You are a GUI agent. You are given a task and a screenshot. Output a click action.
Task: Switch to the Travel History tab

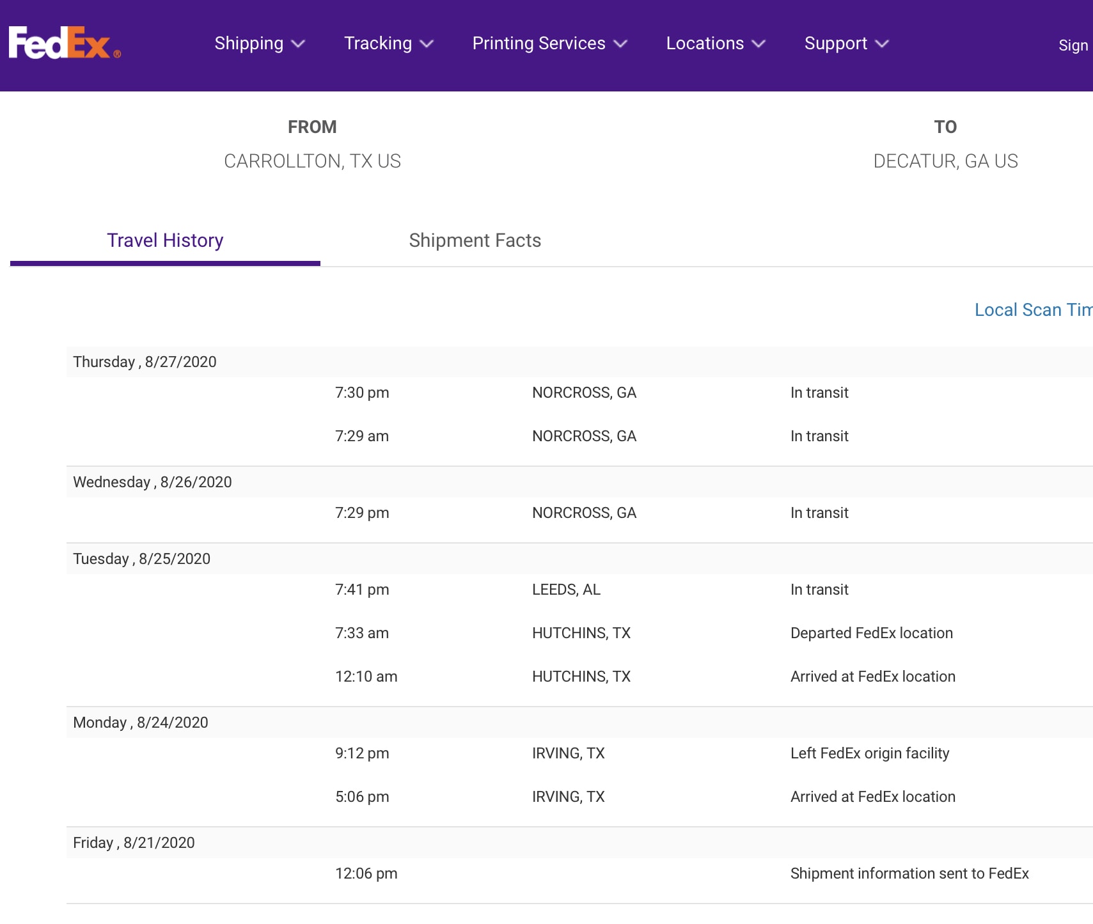[x=165, y=240]
